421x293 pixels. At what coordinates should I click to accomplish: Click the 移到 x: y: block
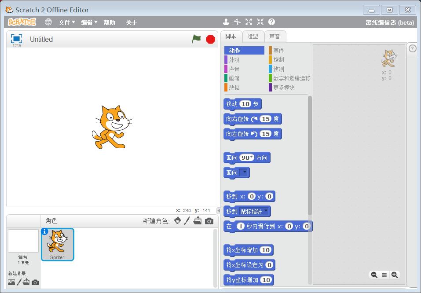pos(249,196)
